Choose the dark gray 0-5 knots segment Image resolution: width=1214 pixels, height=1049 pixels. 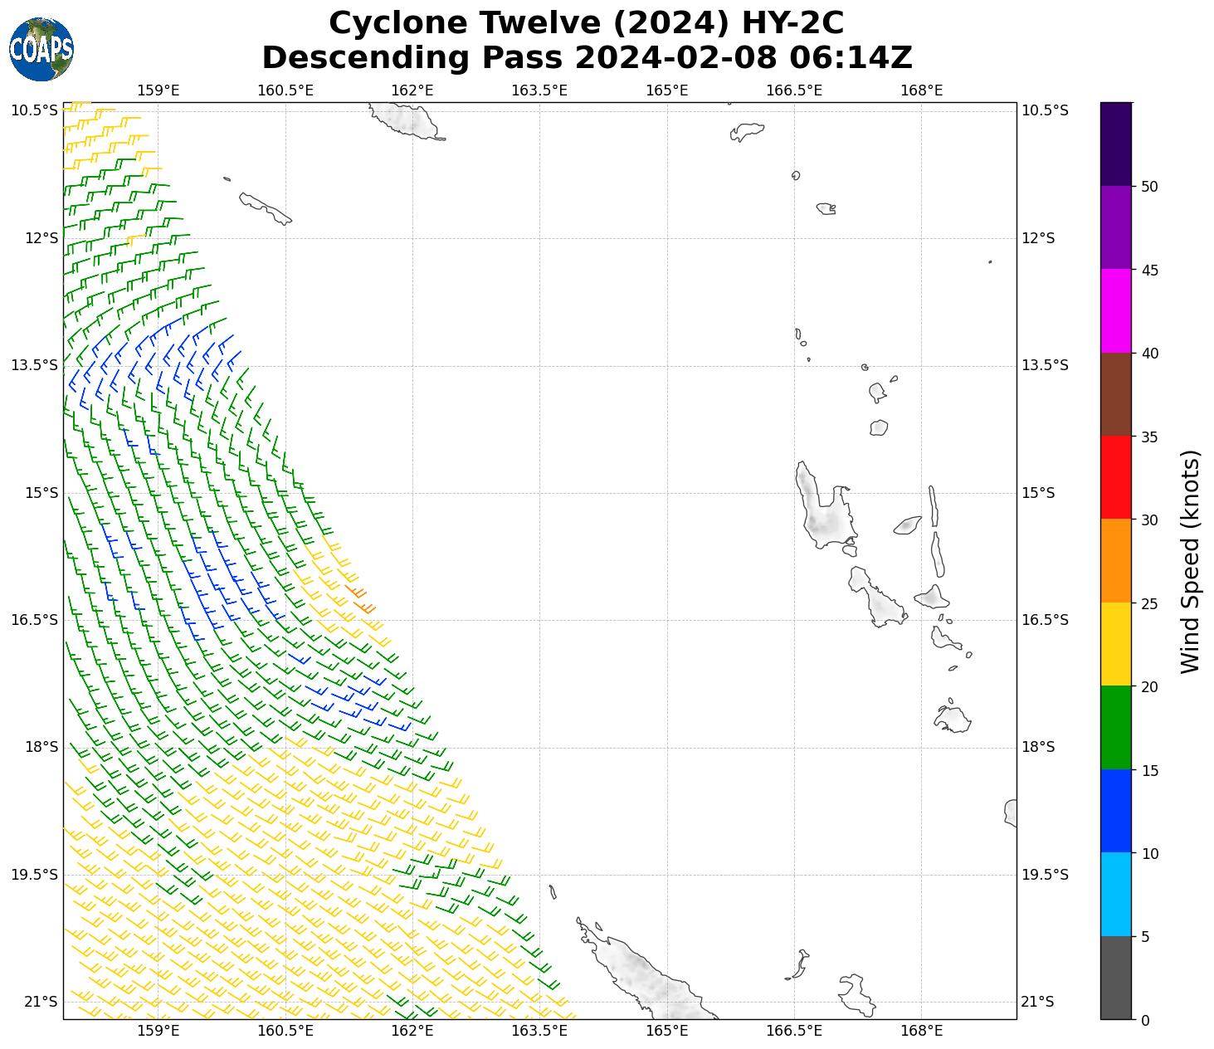[x=1115, y=978]
